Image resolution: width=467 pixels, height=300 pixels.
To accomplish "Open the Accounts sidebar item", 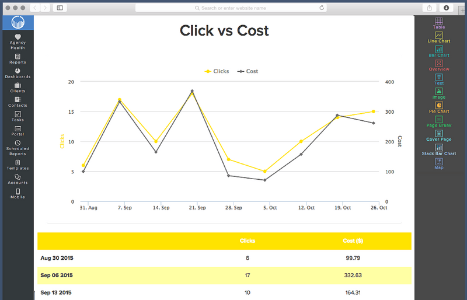I will pos(18,179).
